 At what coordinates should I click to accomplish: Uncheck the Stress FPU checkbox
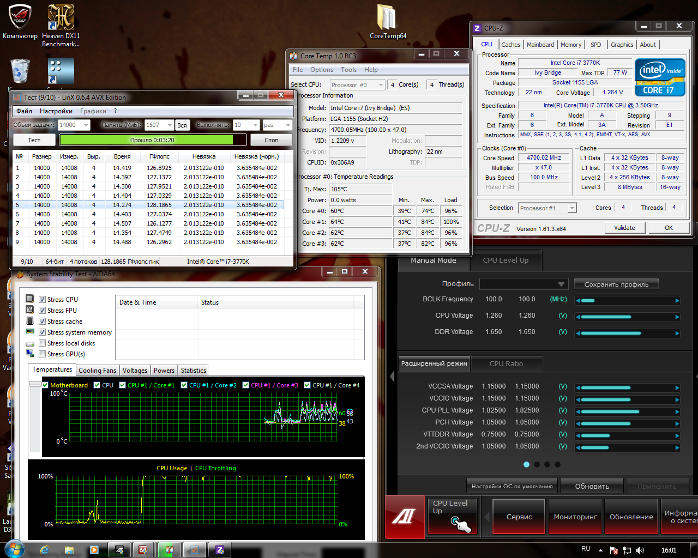42,310
